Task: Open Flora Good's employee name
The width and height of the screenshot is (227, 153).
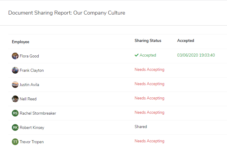Action: (29, 56)
